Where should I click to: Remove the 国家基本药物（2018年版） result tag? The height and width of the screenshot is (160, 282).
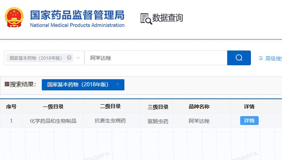click(x=118, y=84)
